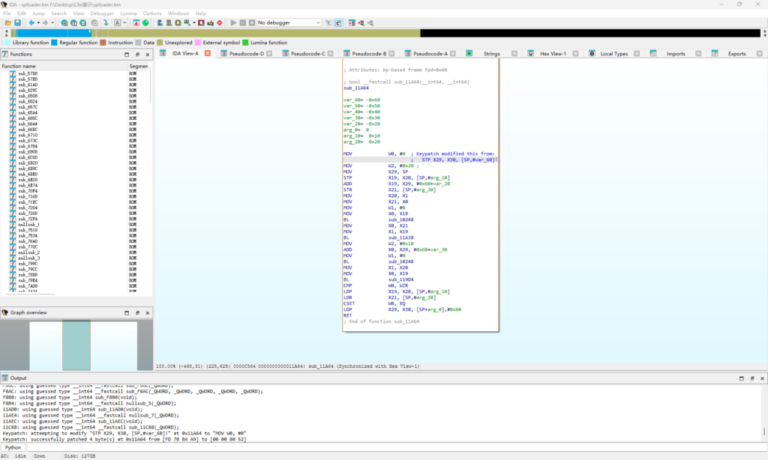
Task: Open a new file with the folder icon
Action: click(x=10, y=22)
